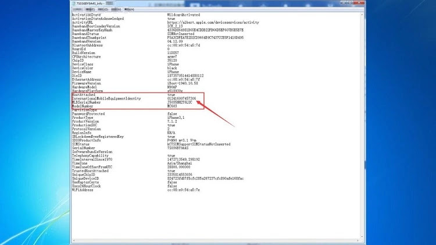Screen dimensions: 436x245
Task: Click the SIMNotInserted BasebandStatus value
Action: [x=181, y=34]
